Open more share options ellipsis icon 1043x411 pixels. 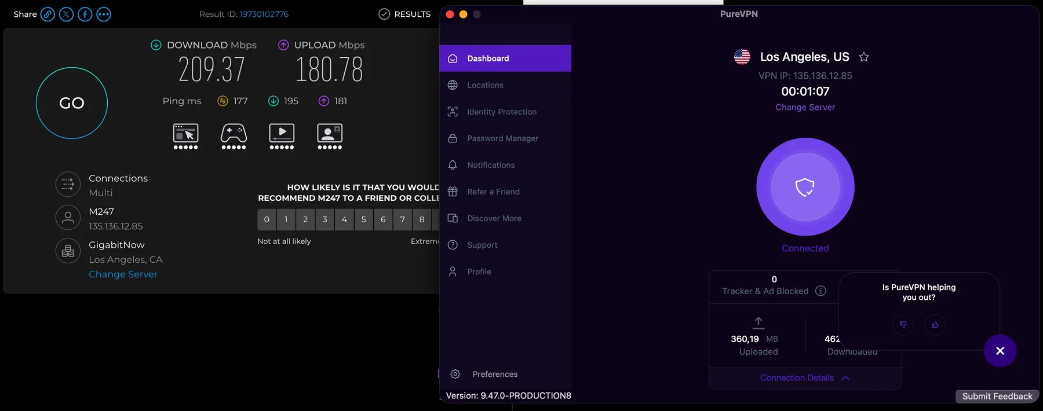click(x=103, y=14)
